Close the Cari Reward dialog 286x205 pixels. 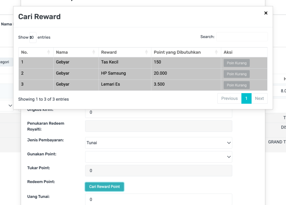[x=266, y=13]
